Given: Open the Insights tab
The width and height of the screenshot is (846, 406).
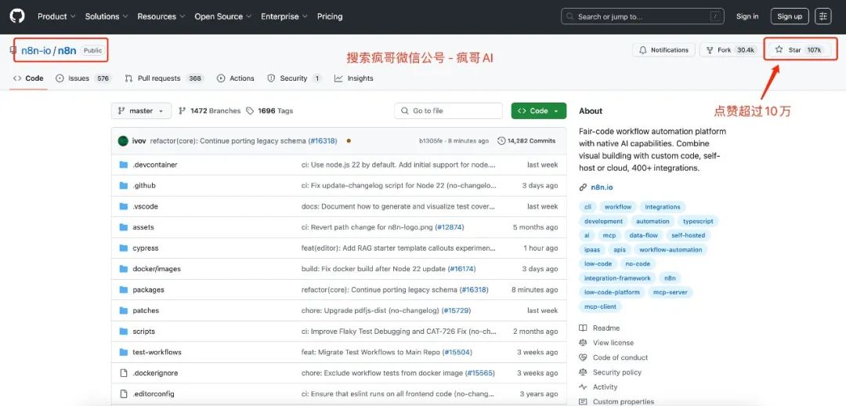Looking at the screenshot, I should click(353, 78).
